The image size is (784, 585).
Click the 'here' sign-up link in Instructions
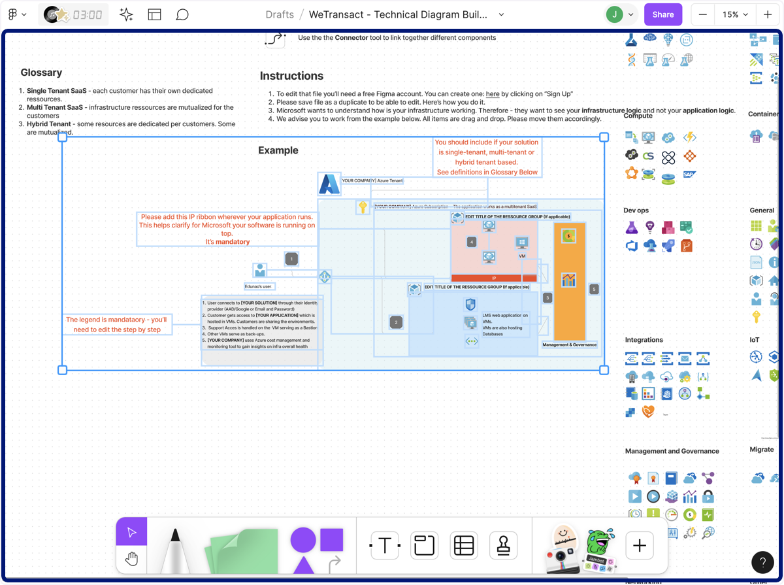tap(493, 94)
